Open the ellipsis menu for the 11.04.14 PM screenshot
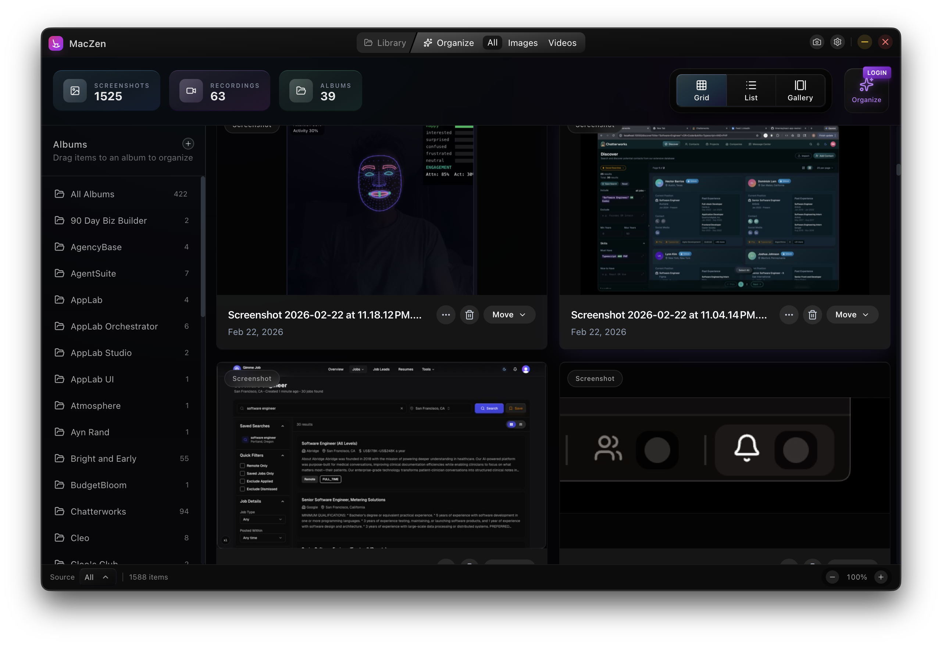The image size is (942, 645). [x=789, y=315]
